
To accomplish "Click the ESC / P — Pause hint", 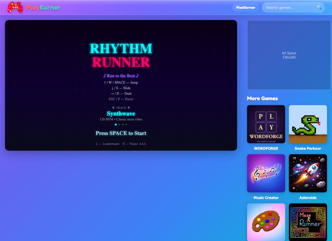I will (x=121, y=99).
